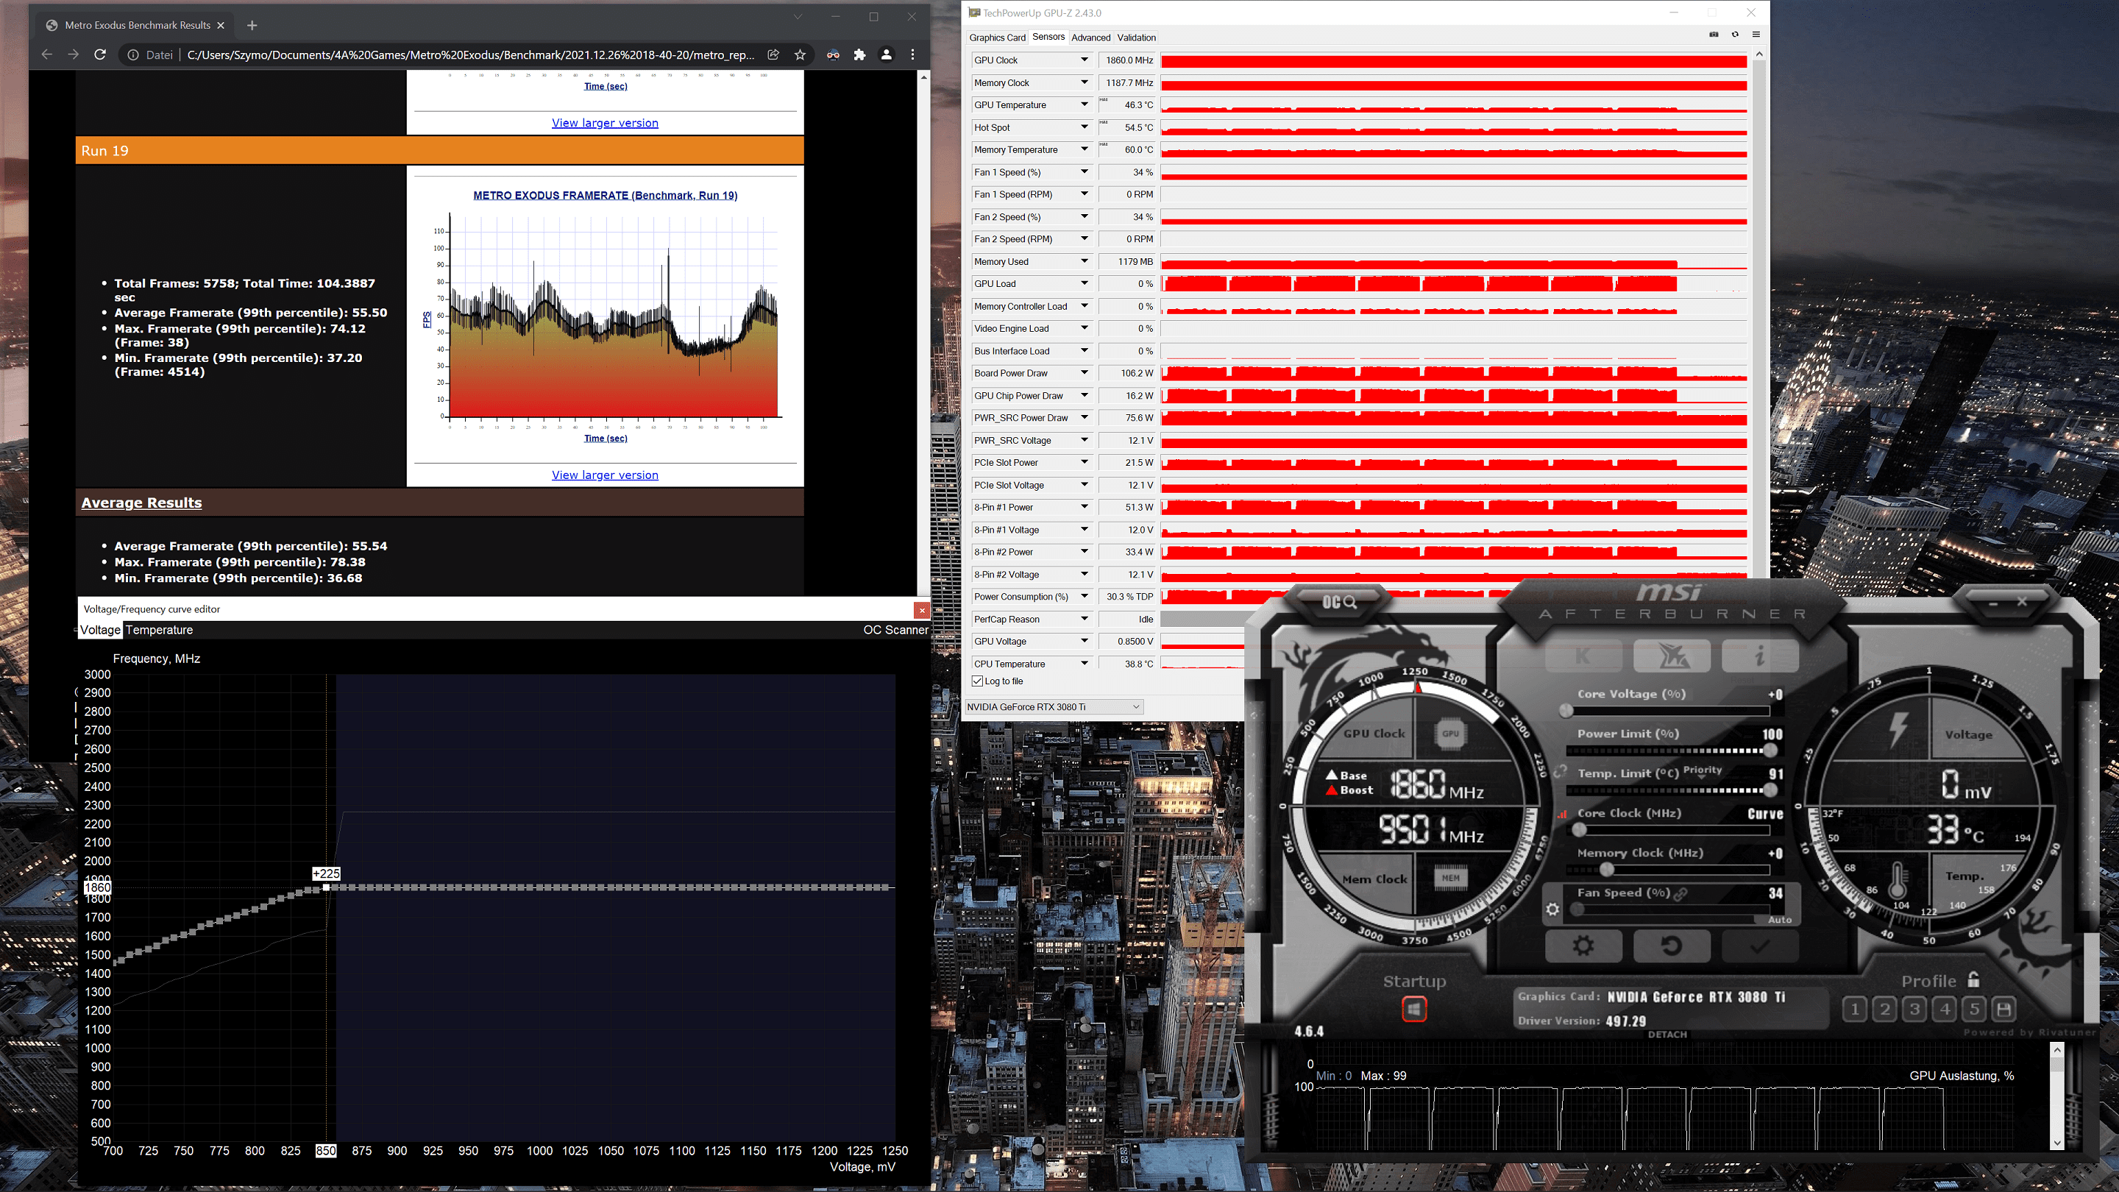Open Chrome profile avatar icon

coord(886,54)
